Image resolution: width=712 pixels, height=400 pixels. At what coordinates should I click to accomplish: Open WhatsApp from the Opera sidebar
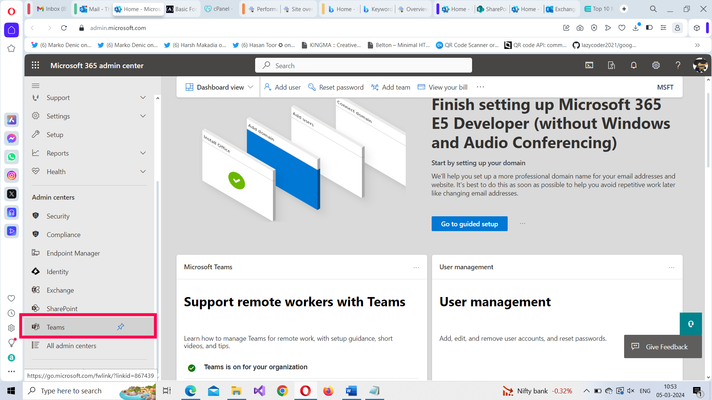tap(11, 157)
